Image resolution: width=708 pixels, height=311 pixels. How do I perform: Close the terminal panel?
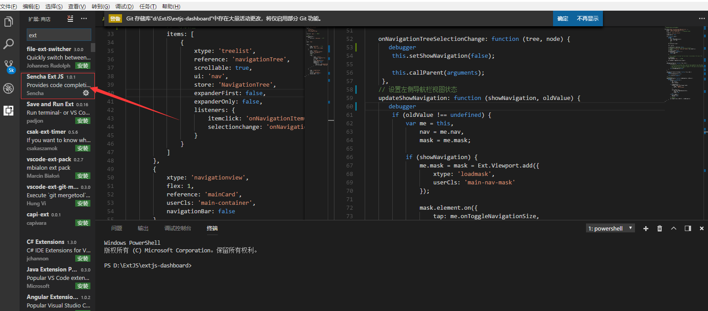(x=702, y=228)
